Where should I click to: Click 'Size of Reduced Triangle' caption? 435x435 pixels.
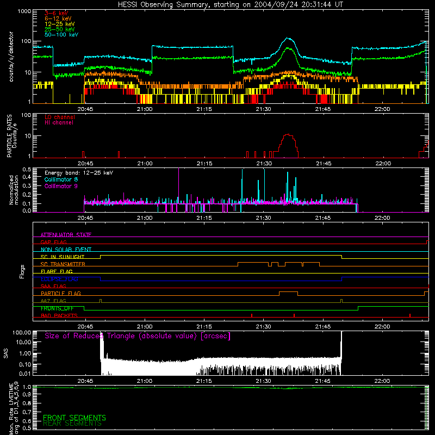click(138, 336)
